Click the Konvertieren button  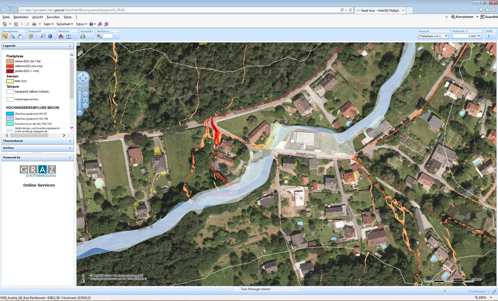pos(463,17)
